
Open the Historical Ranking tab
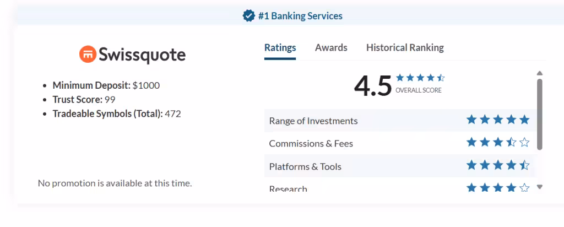coord(405,47)
